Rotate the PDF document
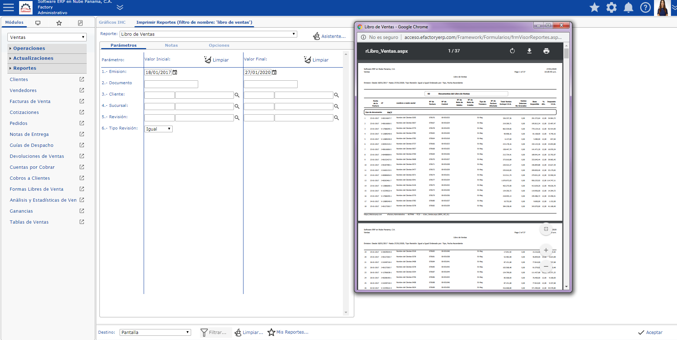This screenshot has height=340, width=677. (512, 51)
